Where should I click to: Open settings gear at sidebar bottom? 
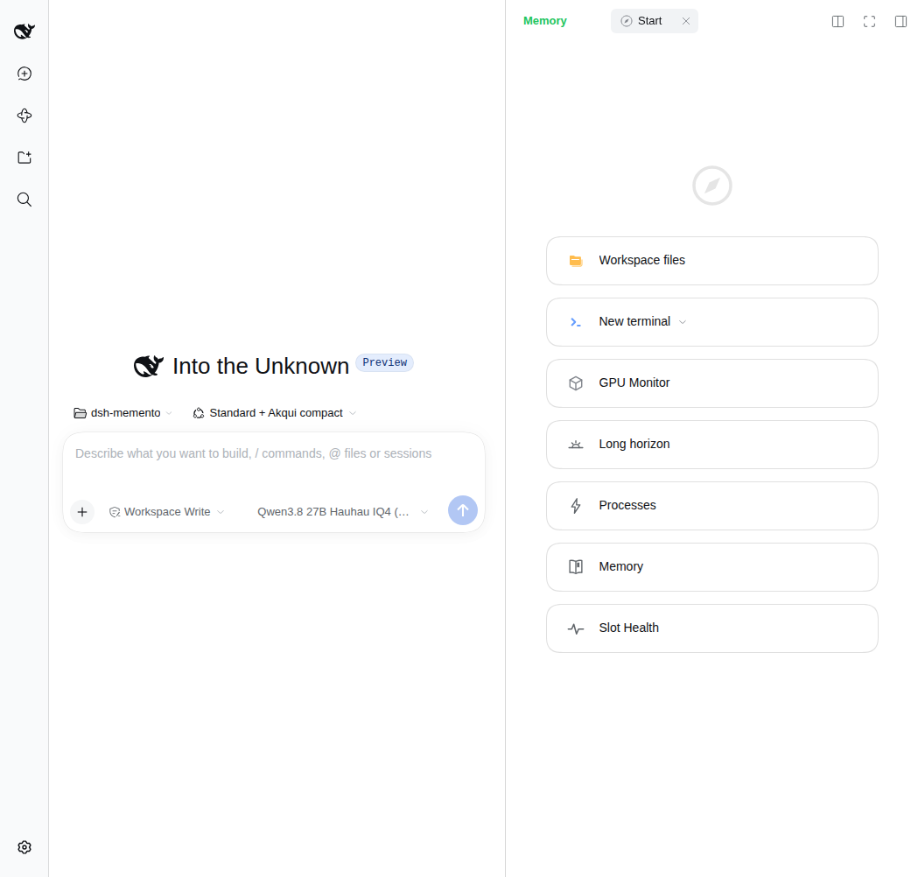click(x=24, y=847)
